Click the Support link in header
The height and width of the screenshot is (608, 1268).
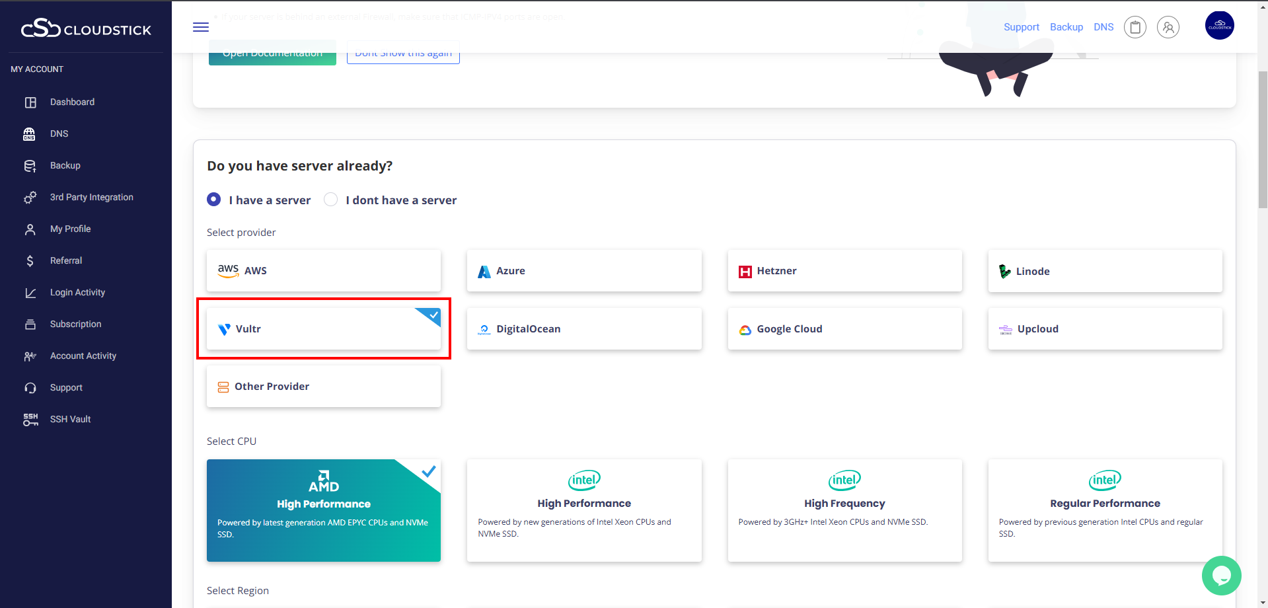pos(1021,27)
